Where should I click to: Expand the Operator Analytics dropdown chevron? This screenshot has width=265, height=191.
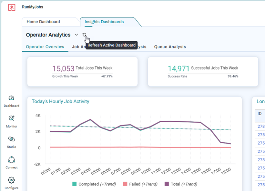pyautogui.click(x=77, y=35)
